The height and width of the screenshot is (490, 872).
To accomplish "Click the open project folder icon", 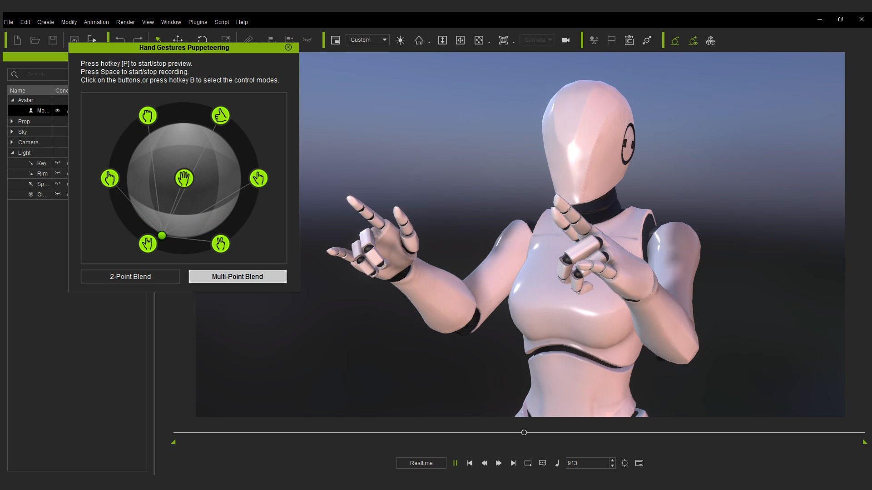I will (x=35, y=40).
